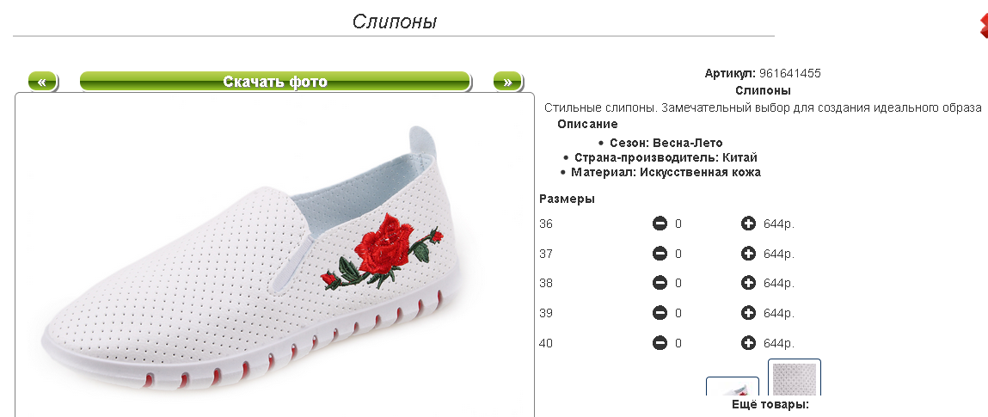Click the red icon at top right
The height and width of the screenshot is (417, 988).
pyautogui.click(x=983, y=24)
